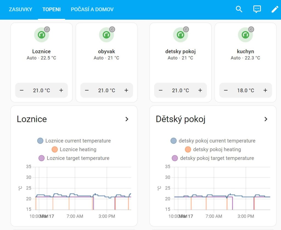Switch to the POČASÍ A DOMOV tab
Image resolution: width=281 pixels, height=230 pixels.
92,9
